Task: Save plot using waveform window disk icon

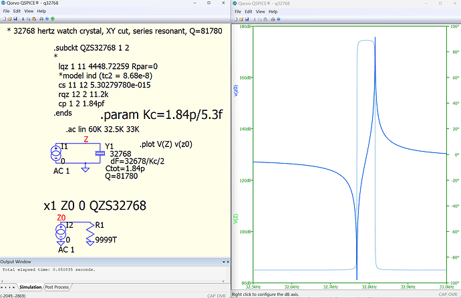Action: point(247,19)
